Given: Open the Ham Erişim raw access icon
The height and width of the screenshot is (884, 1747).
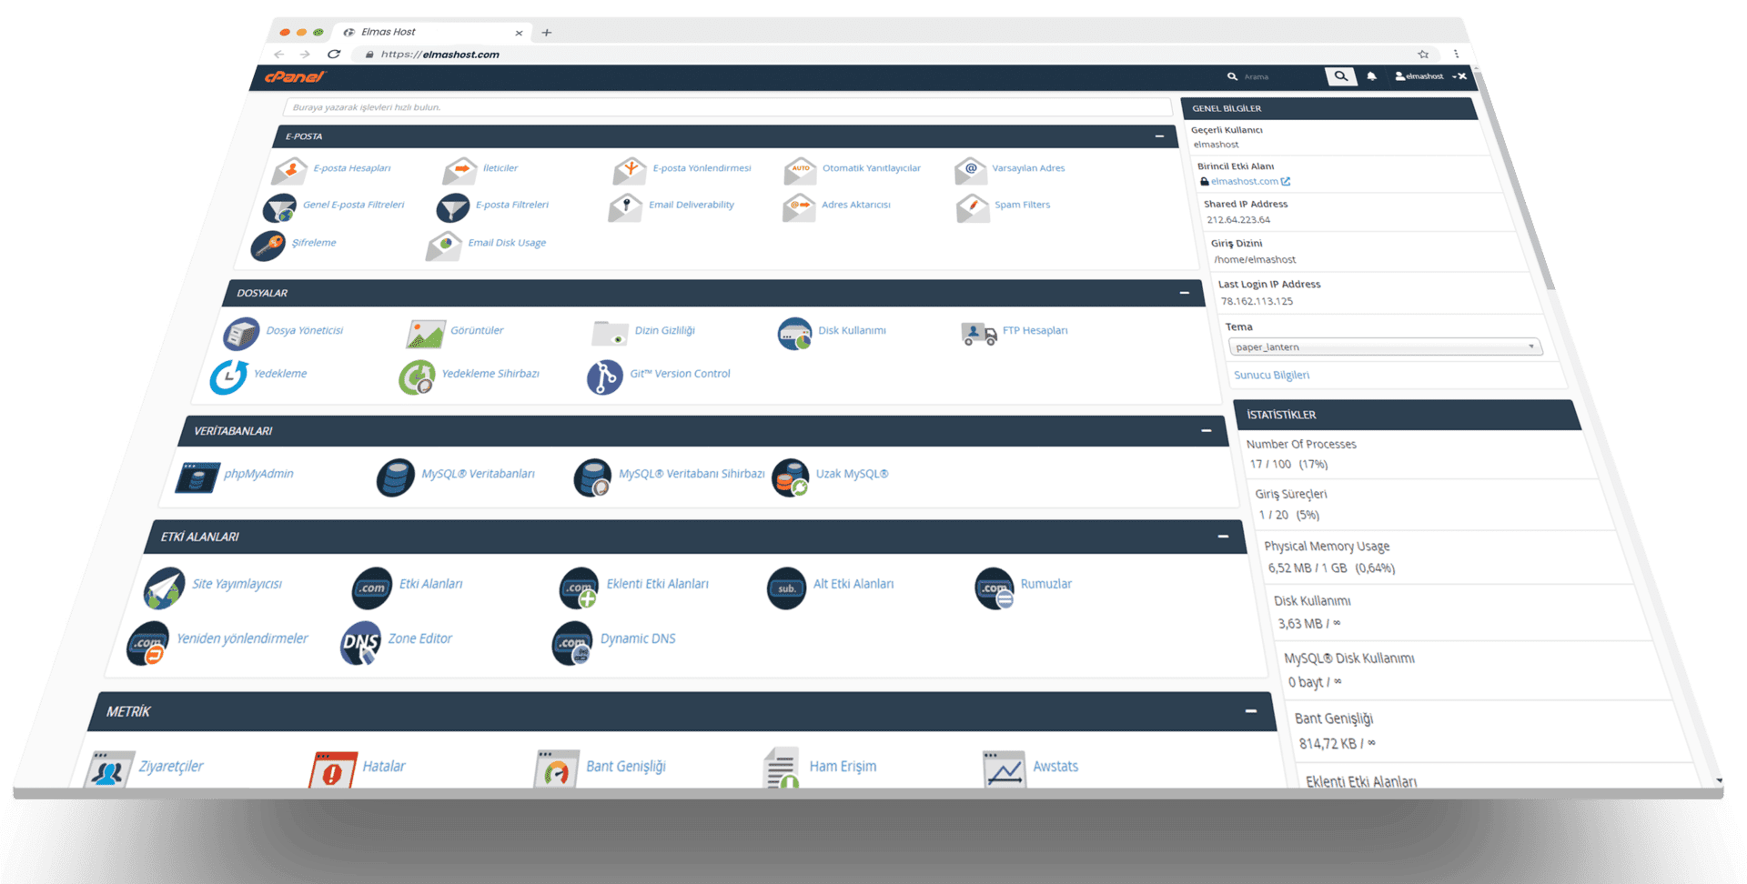Looking at the screenshot, I should pyautogui.click(x=781, y=769).
